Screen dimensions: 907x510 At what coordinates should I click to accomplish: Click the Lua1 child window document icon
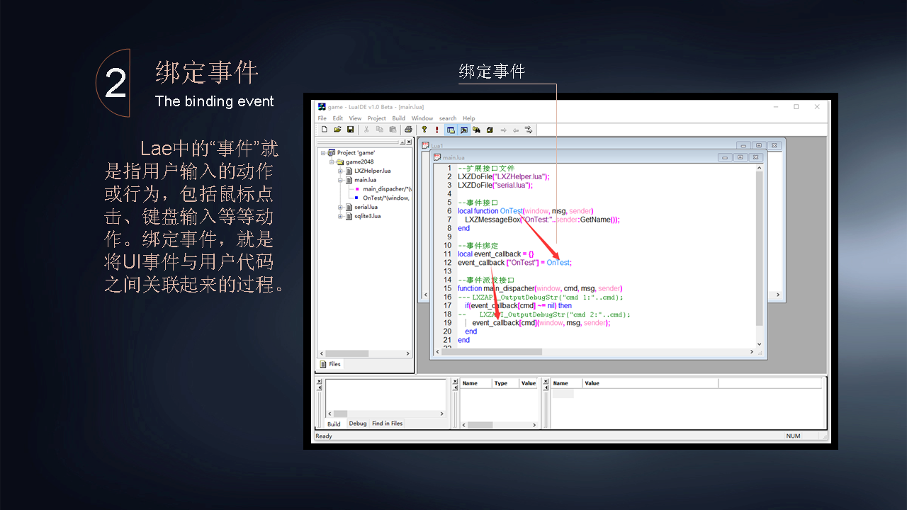425,145
